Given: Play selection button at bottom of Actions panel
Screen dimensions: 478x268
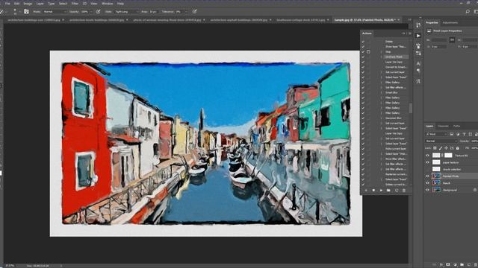Looking at the screenshot, I should [x=381, y=191].
